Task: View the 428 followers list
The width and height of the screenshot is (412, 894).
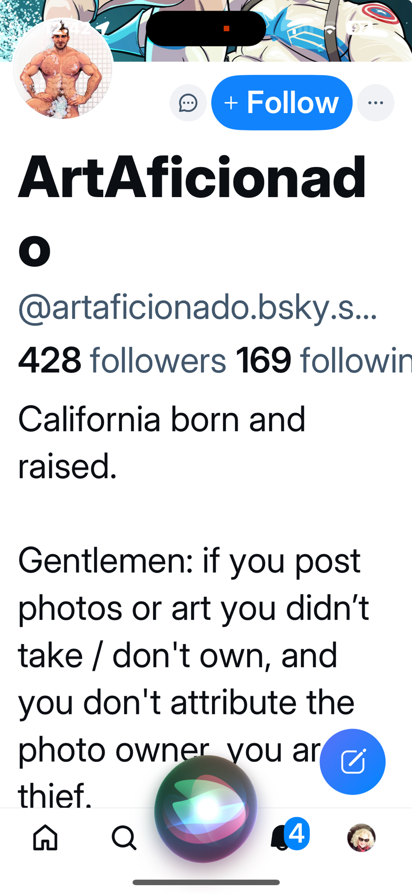Action: [122, 359]
